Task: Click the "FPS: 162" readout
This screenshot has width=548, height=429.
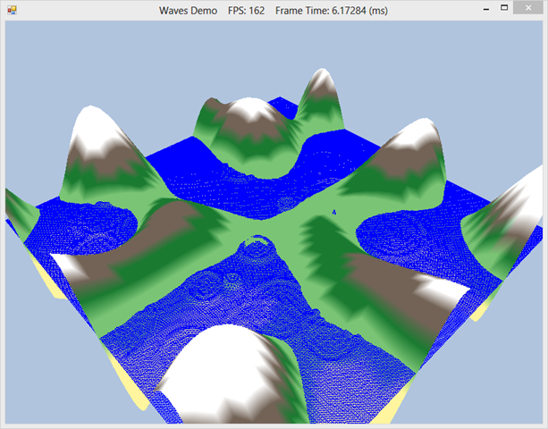Action: 246,11
